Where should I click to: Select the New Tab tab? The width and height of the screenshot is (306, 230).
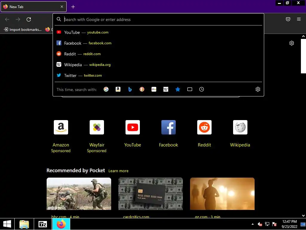tap(33, 7)
